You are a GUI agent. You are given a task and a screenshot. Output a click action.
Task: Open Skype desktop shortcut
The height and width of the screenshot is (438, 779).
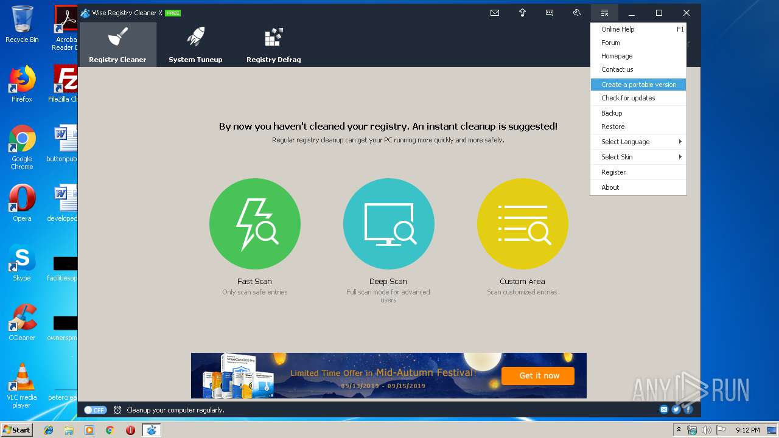tap(22, 263)
